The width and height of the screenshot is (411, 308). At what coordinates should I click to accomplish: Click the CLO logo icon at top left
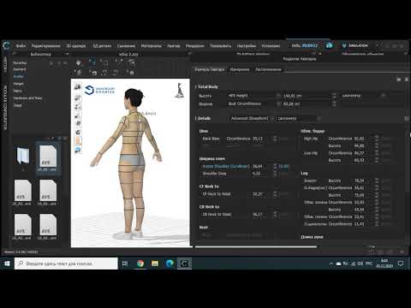pos(7,45)
